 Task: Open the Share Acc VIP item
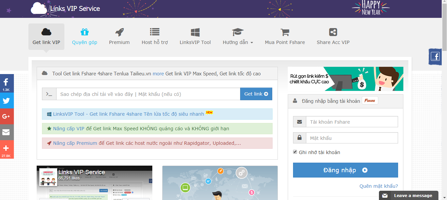(x=333, y=37)
